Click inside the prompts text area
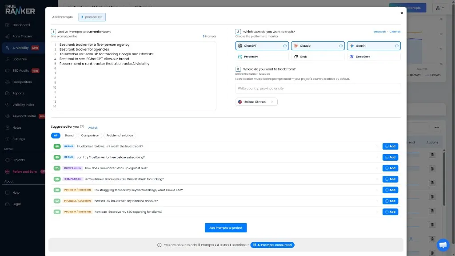 137,75
